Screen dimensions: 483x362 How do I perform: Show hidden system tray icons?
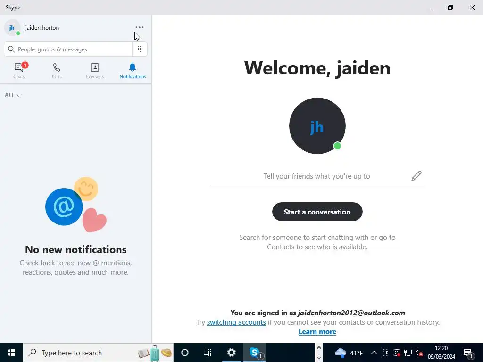[374, 353]
